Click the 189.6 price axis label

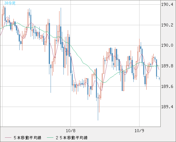(167, 86)
